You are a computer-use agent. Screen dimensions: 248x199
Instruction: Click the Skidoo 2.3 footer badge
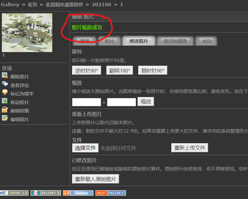pos(78,193)
